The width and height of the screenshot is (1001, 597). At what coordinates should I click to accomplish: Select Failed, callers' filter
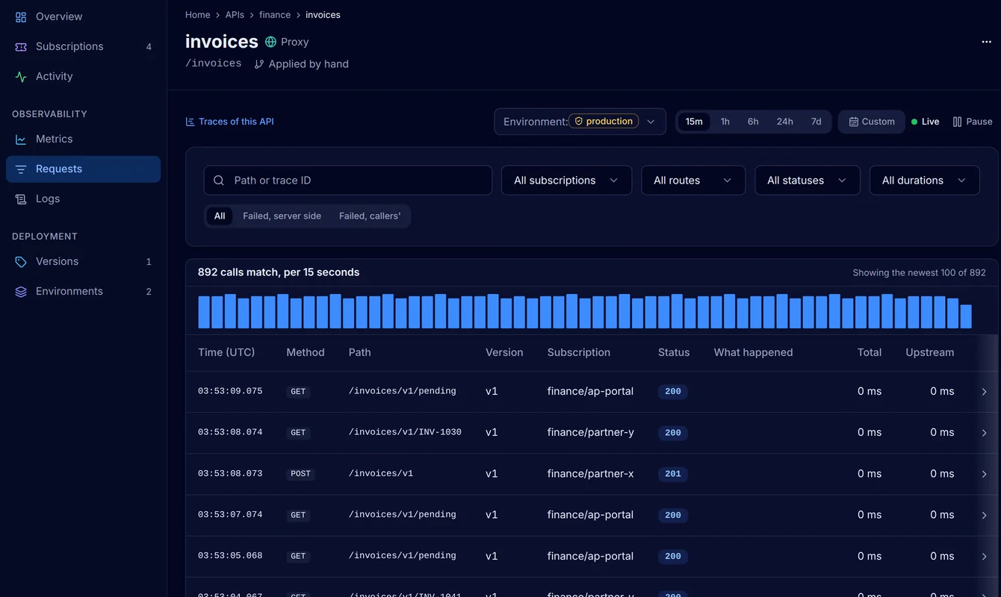(370, 216)
